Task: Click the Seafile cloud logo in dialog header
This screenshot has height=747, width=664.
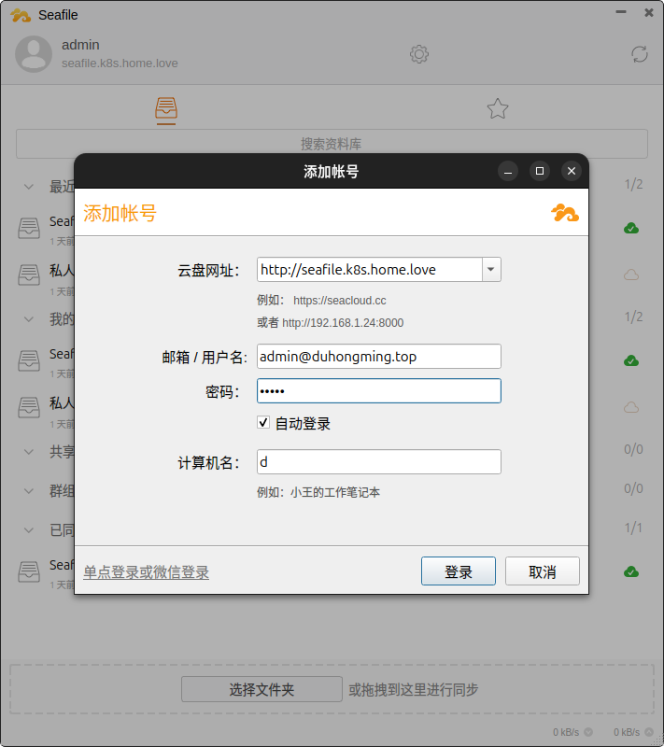Action: [x=565, y=213]
